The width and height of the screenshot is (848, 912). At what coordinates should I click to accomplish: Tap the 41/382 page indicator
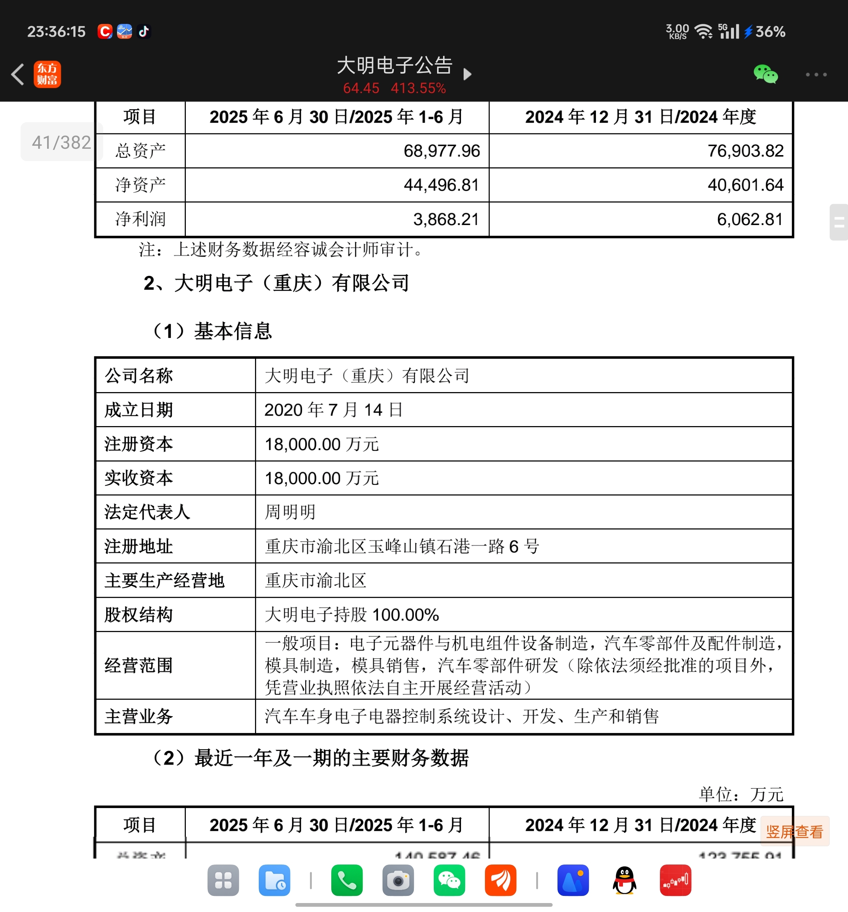coord(61,142)
